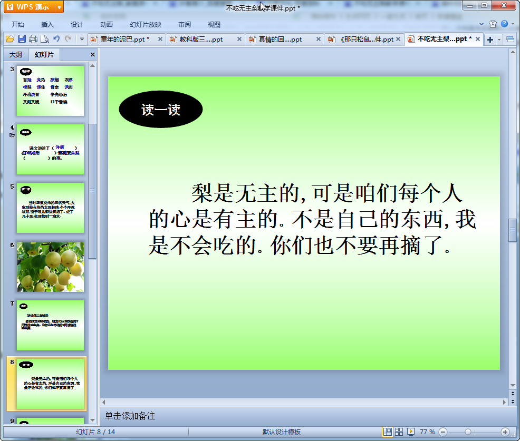Close the 《那只松鼠...件.ppt tab

[398, 39]
